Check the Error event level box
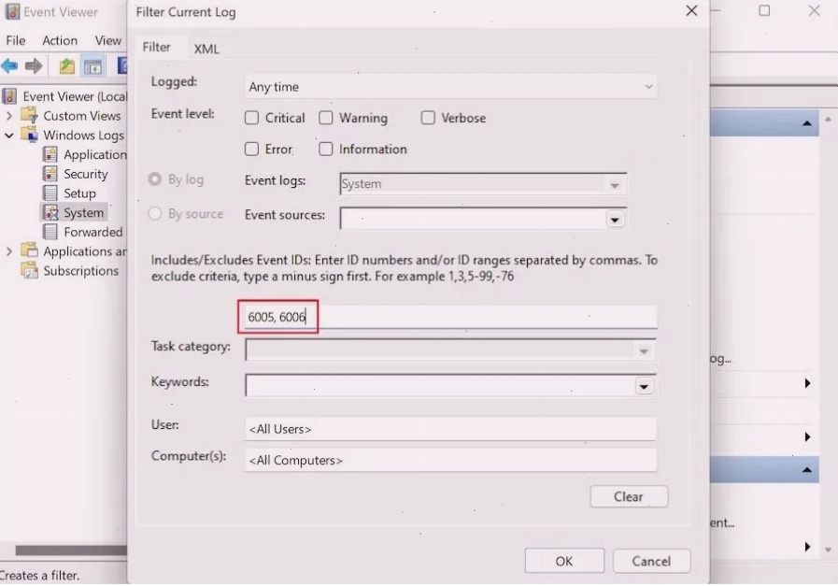Viewport: 838px width, 586px height. (x=251, y=149)
